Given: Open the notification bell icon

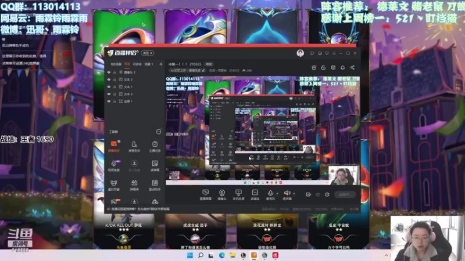Looking at the screenshot, I should pos(342,67).
